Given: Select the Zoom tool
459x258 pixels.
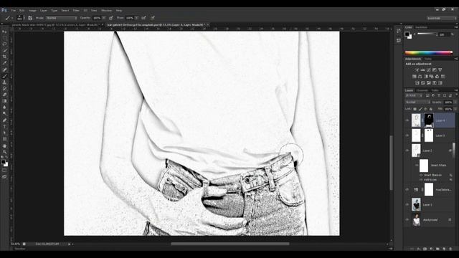Looking at the screenshot, I should tap(4, 152).
